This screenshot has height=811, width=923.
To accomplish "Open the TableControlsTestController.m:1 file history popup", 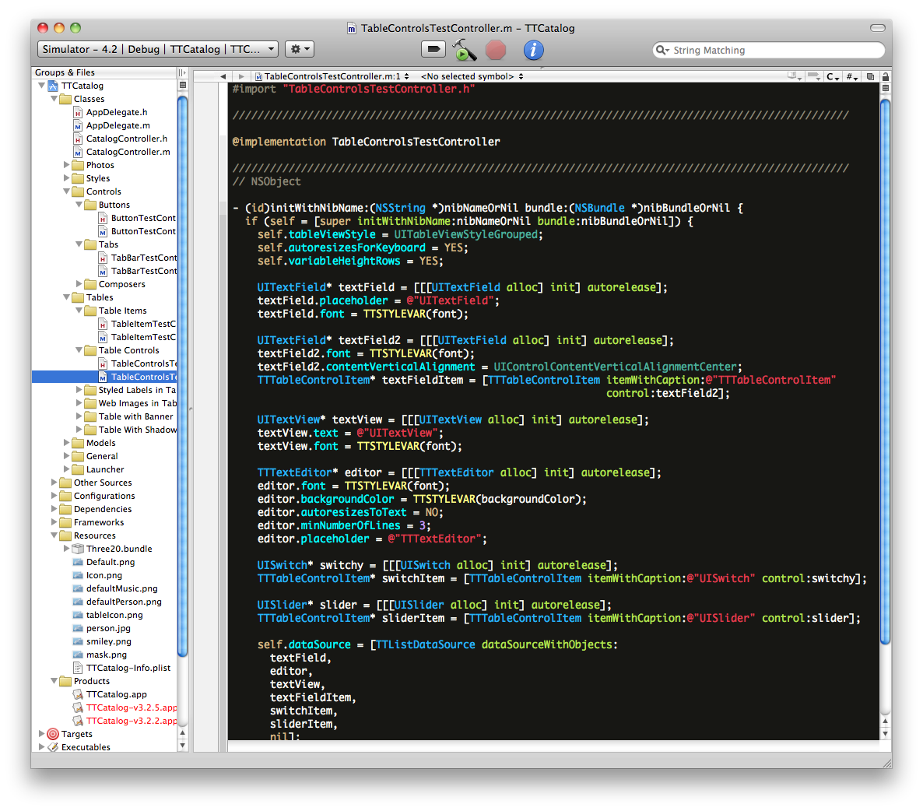I will [332, 76].
